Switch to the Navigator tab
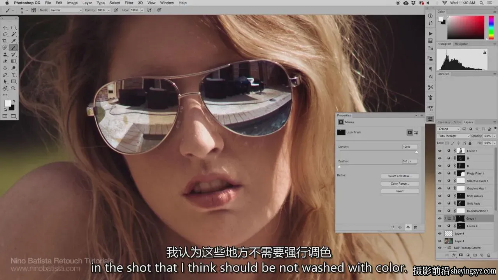The height and width of the screenshot is (280, 498). pos(461,44)
